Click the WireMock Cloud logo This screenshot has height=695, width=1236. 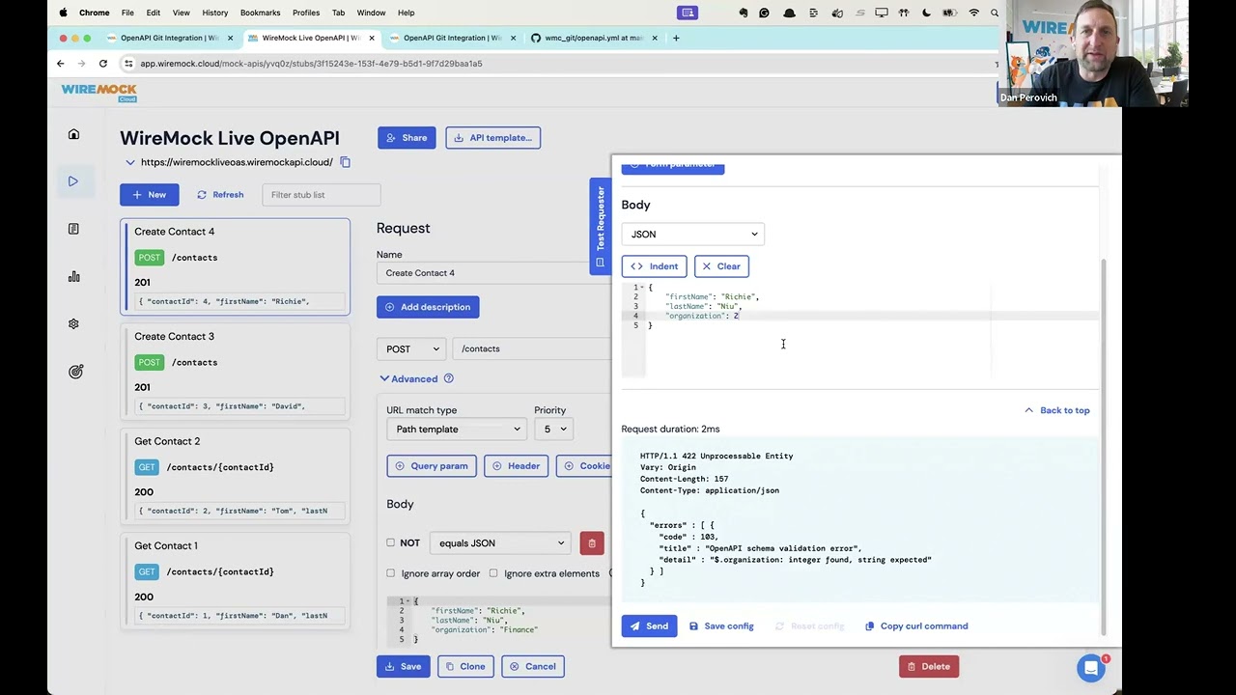pos(99,93)
